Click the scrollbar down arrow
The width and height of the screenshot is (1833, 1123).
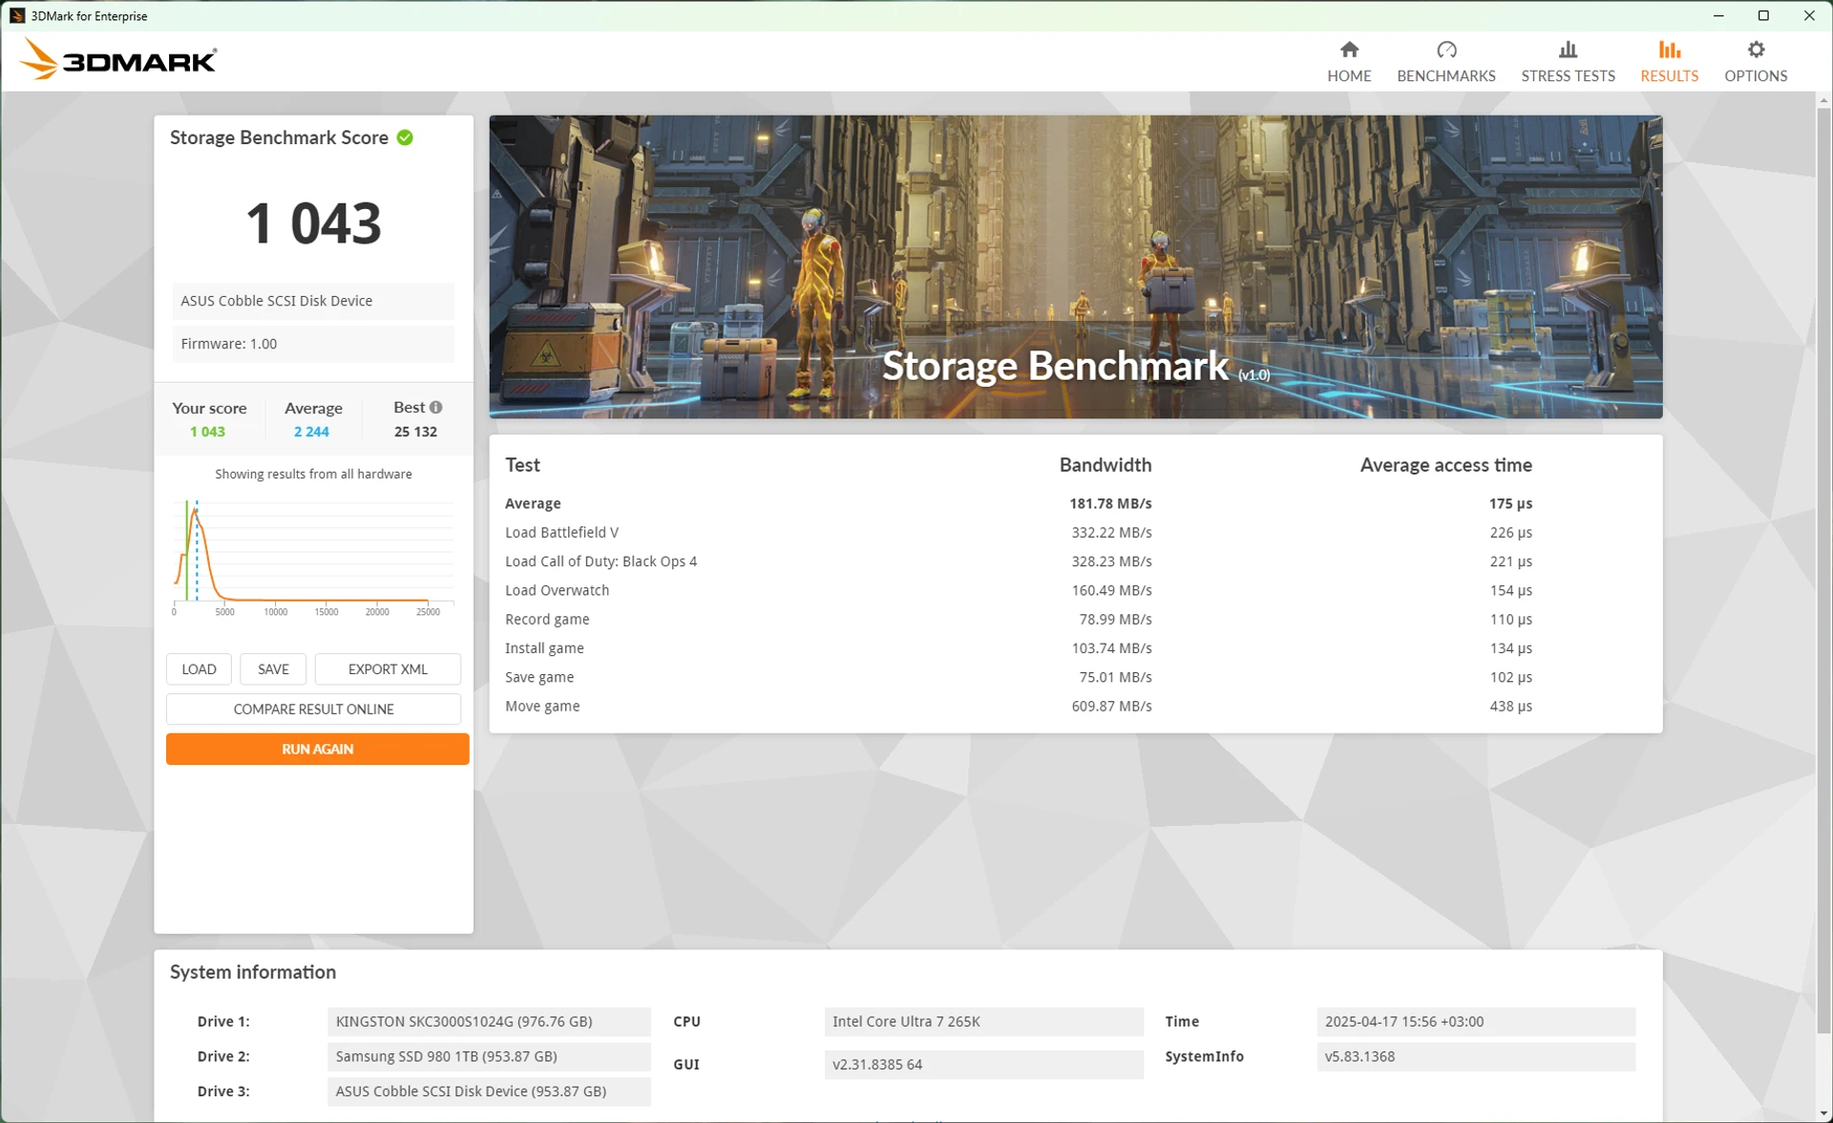pyautogui.click(x=1823, y=1114)
